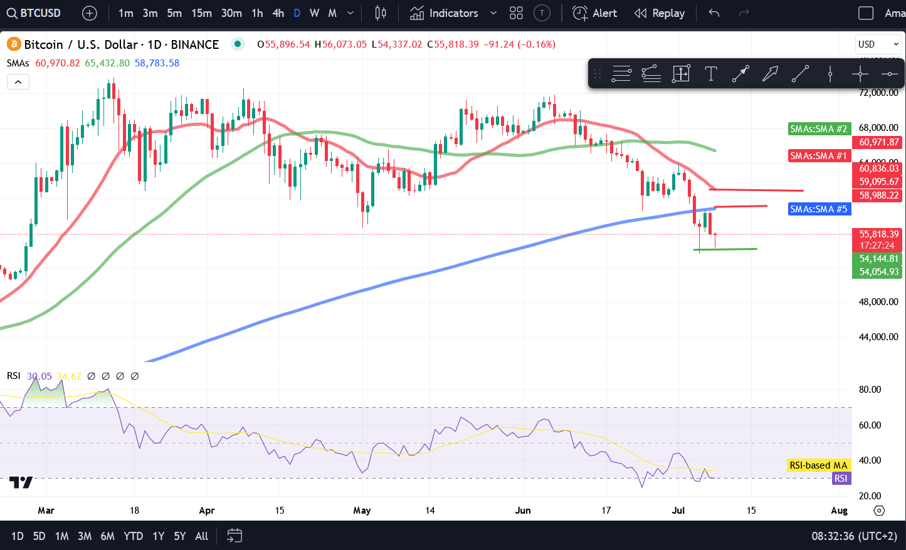Switch to the 30m interval
This screenshot has width=906, height=550.
(x=231, y=13)
